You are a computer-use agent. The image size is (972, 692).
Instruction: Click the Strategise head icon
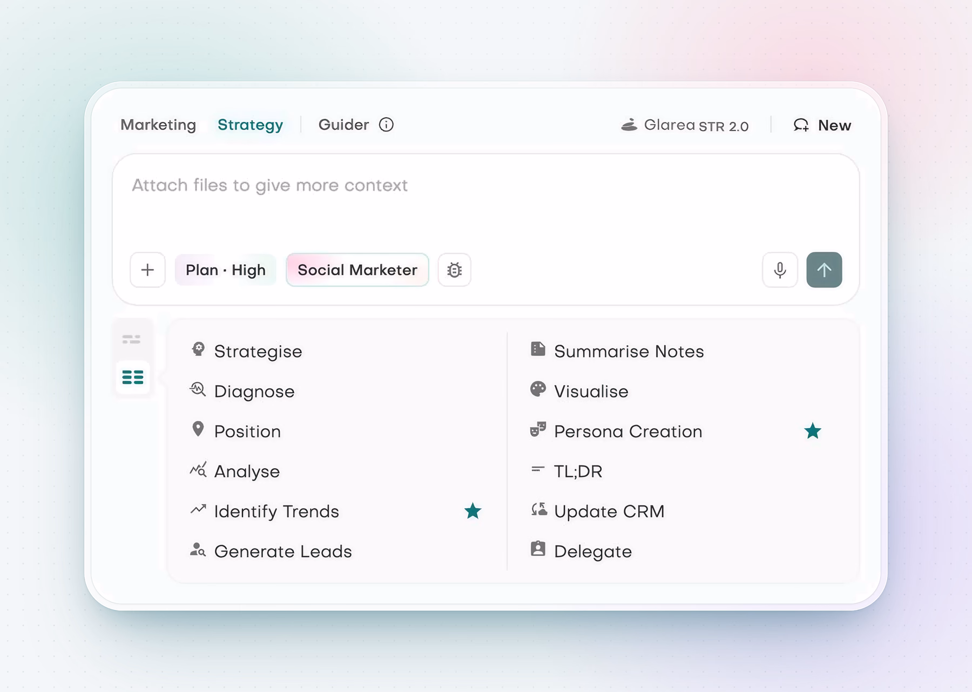pos(198,350)
